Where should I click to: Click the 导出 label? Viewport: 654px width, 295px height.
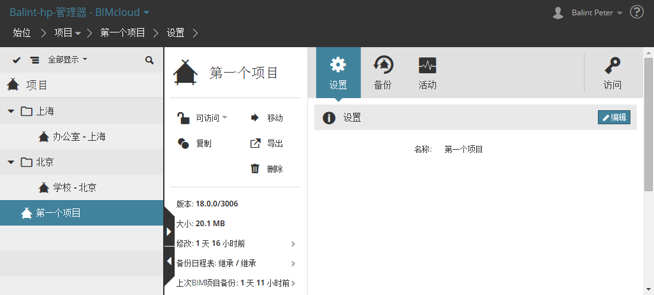pos(275,144)
